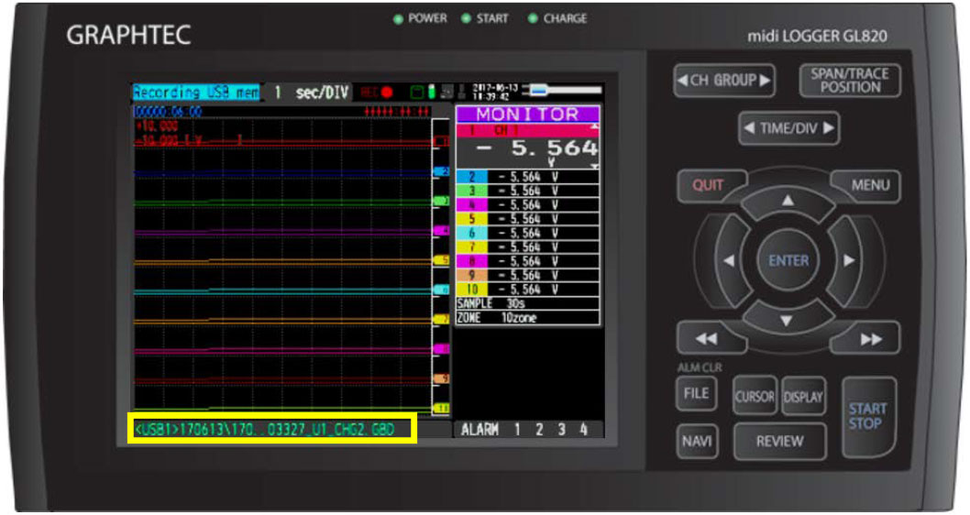The width and height of the screenshot is (970, 515).
Task: Click the red REC recording indicator
Action: [377, 93]
